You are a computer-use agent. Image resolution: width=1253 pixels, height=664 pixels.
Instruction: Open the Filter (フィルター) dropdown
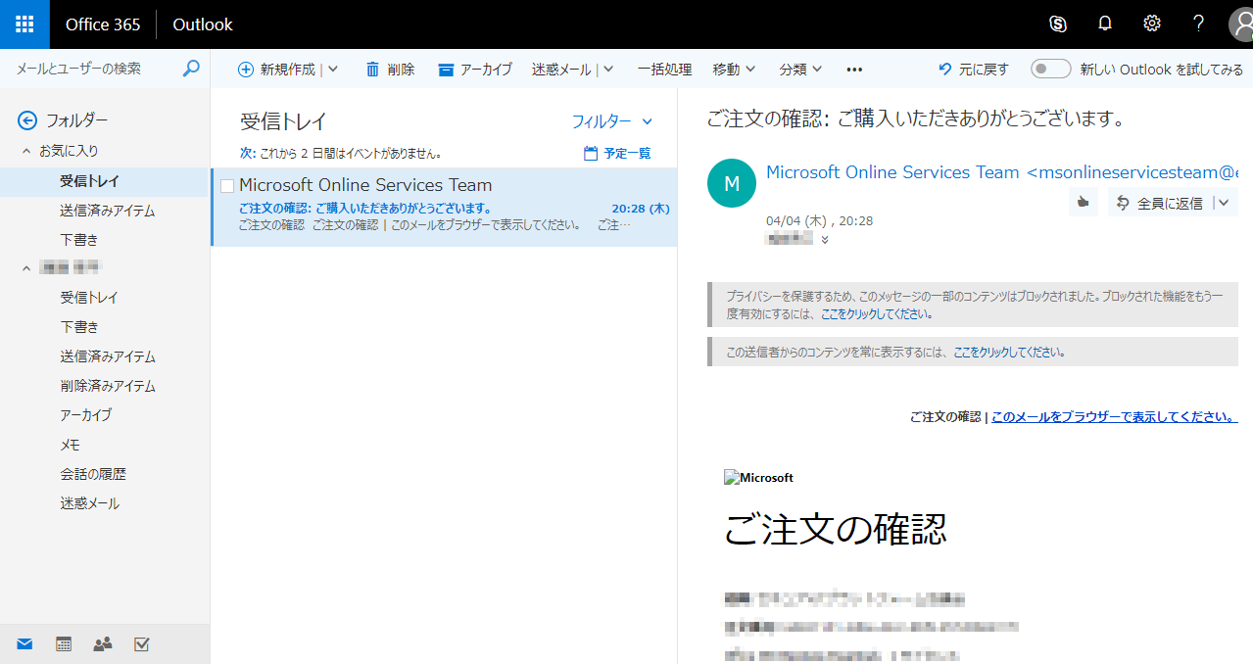(612, 121)
